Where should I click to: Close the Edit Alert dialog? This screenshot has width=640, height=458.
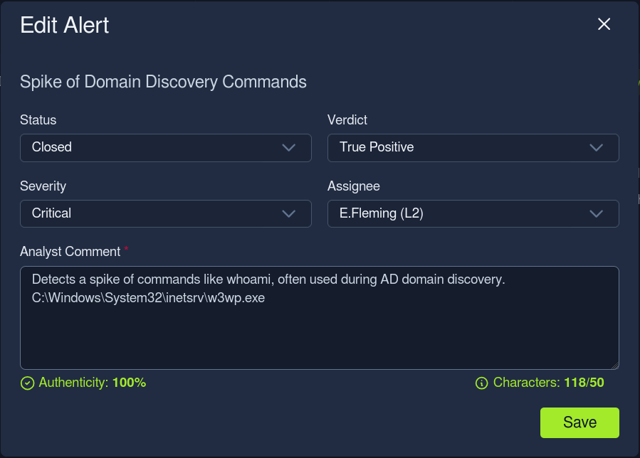point(604,24)
